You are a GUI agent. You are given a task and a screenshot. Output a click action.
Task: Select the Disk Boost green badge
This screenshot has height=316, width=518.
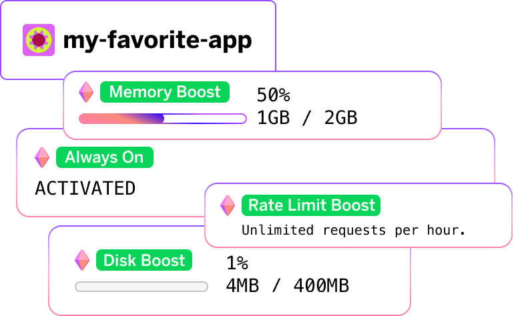pos(144,259)
